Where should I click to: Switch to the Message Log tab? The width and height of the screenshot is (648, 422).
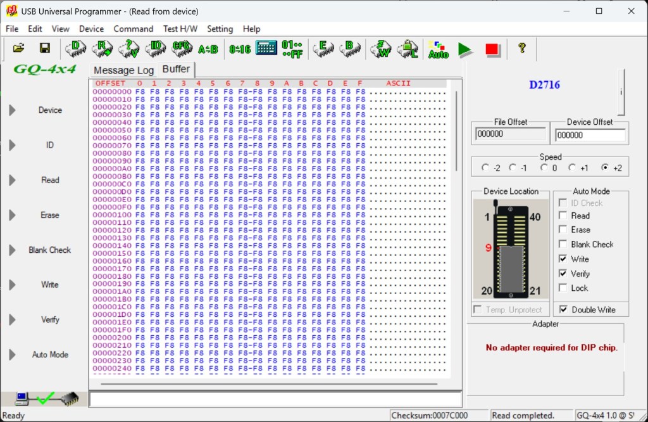pyautogui.click(x=123, y=70)
